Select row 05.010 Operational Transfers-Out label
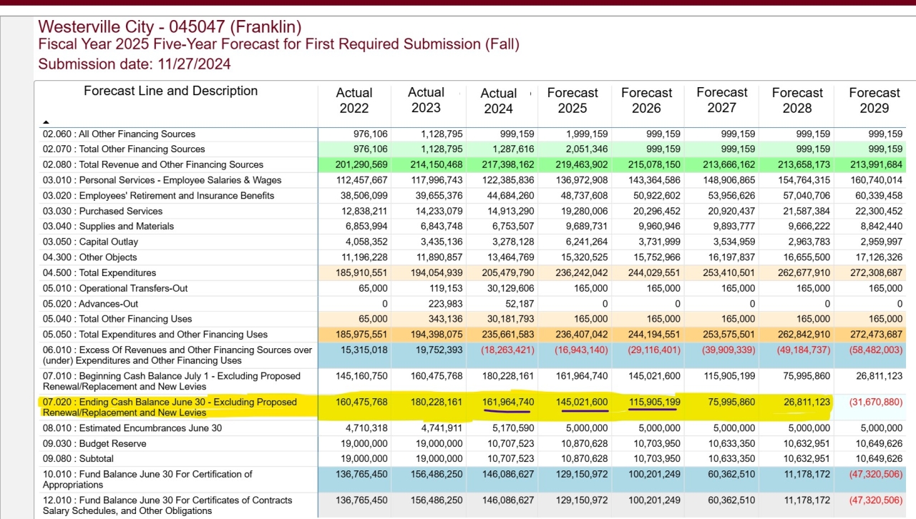The image size is (916, 519). (x=117, y=288)
